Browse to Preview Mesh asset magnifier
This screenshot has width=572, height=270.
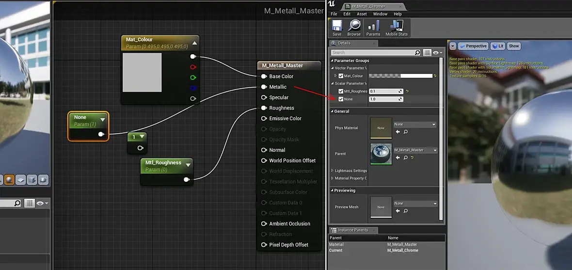(405, 211)
